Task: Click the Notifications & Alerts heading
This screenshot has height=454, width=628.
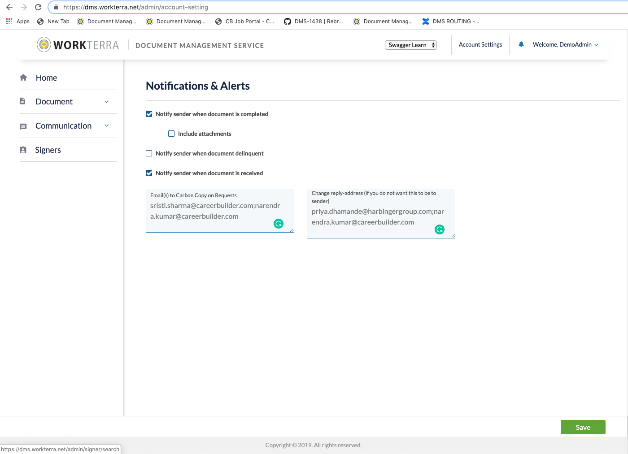Action: (198, 86)
